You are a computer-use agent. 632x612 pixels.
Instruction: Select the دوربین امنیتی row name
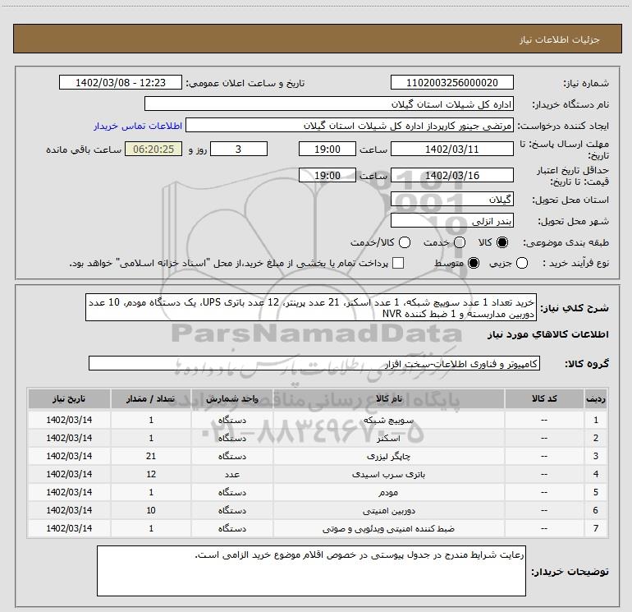tap(388, 510)
